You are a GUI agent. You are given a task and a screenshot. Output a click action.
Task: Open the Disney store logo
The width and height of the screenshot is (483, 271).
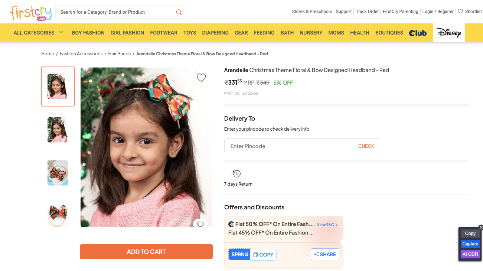449,33
